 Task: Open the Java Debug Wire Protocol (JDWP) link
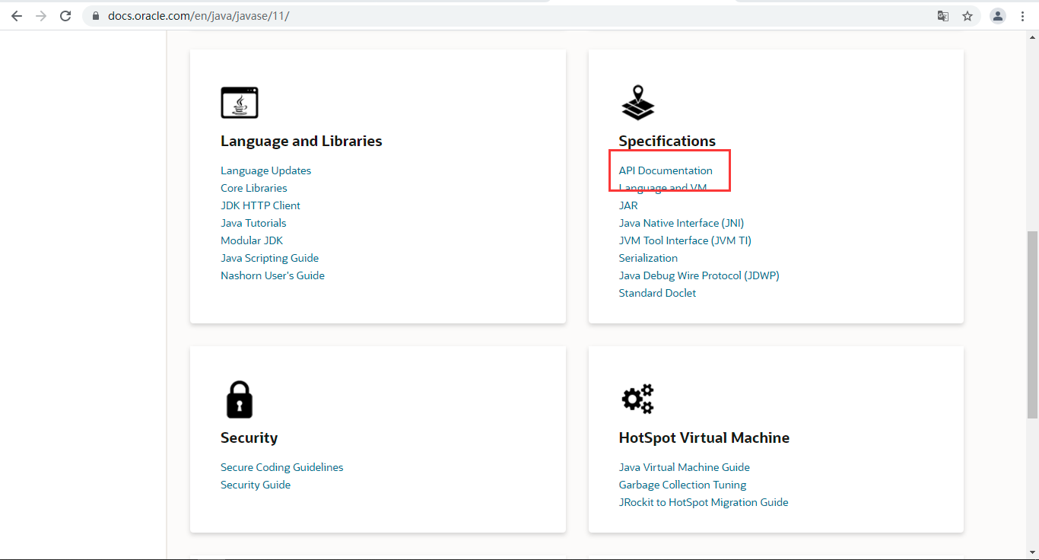[699, 275]
